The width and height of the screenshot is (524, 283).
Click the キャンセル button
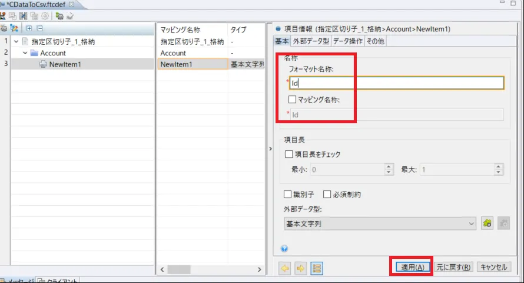point(493,267)
